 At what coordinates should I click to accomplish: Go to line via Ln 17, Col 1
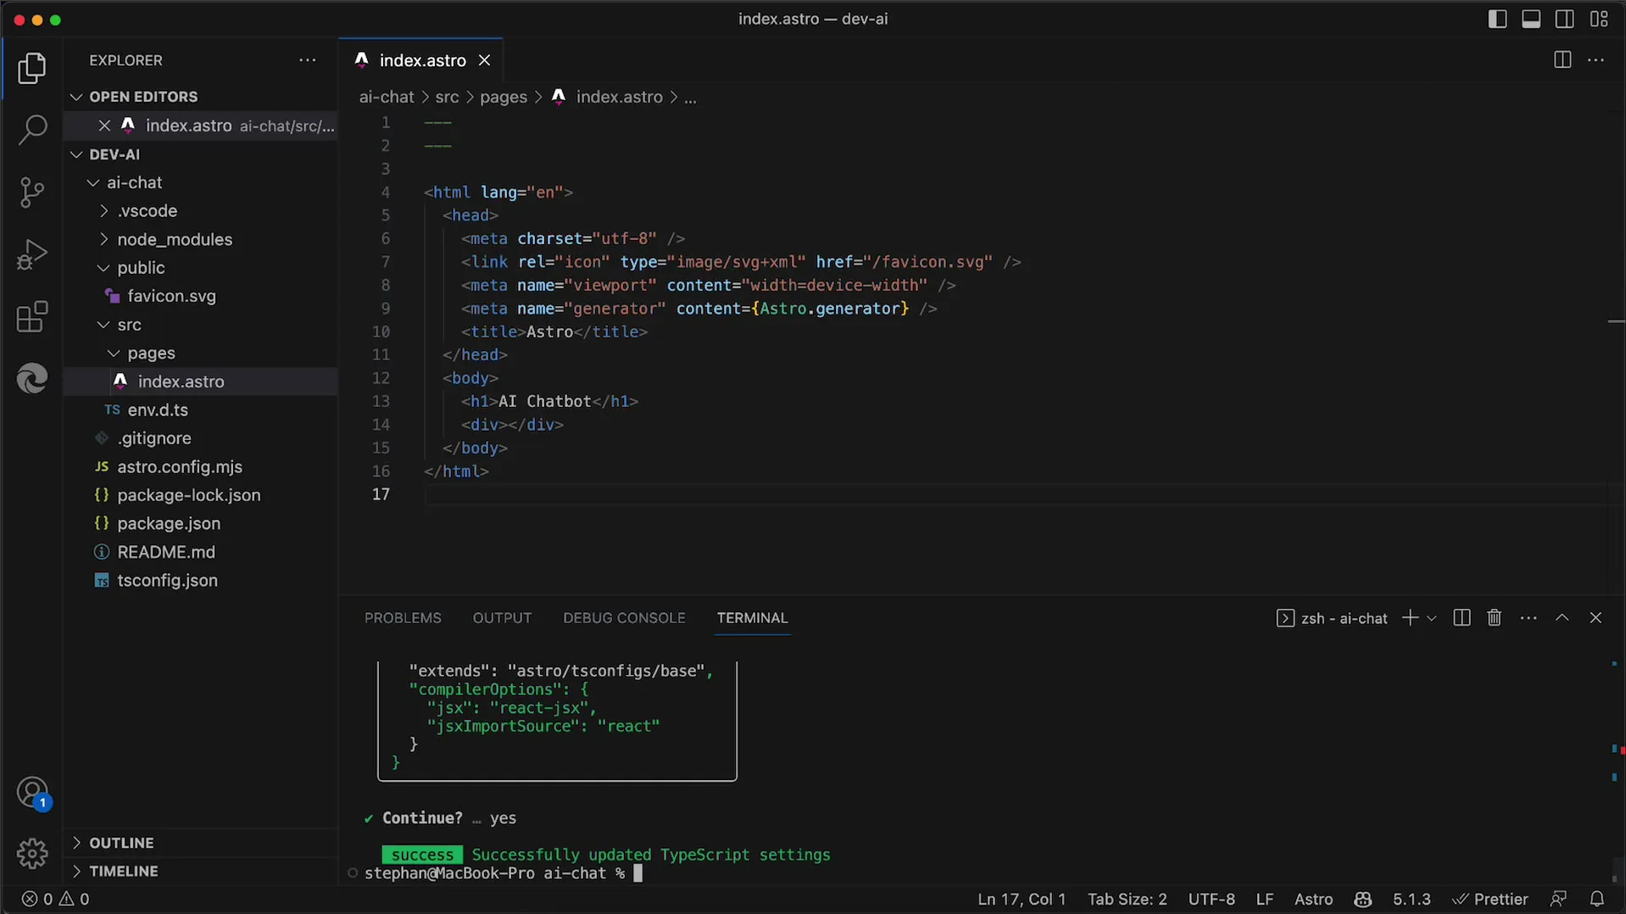[x=1022, y=900]
